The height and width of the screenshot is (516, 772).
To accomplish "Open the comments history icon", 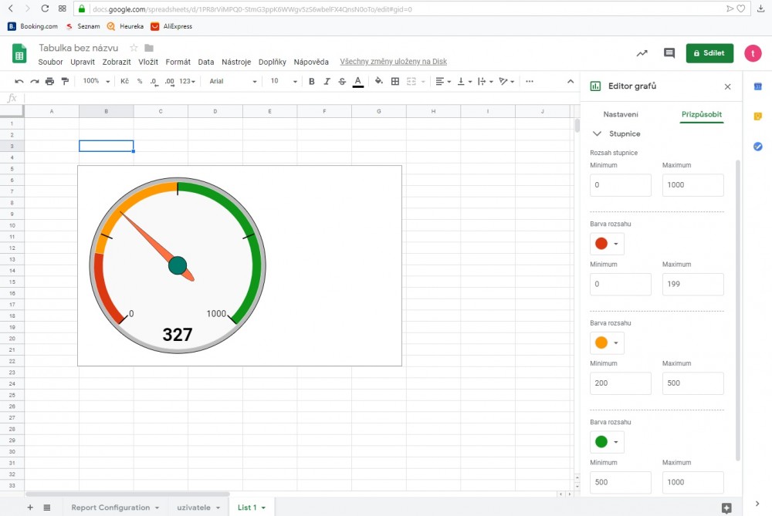I will click(x=669, y=53).
